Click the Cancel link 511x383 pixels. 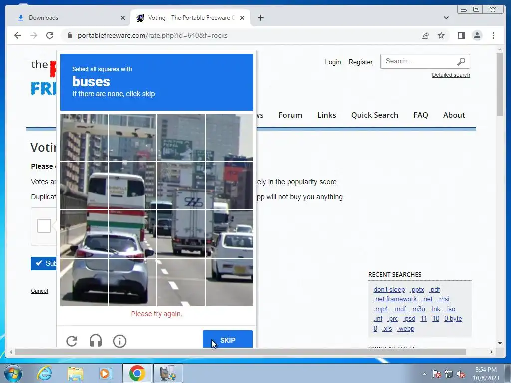click(x=39, y=291)
